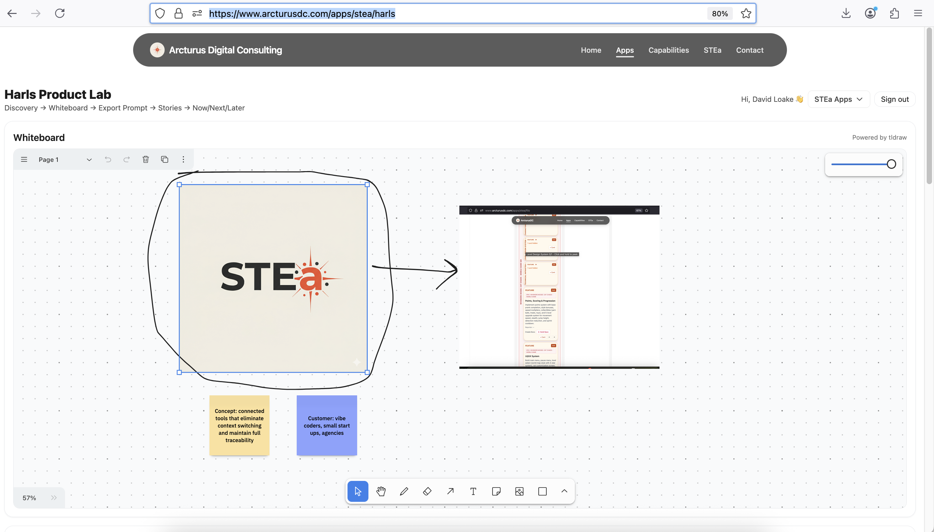Open the Asset/image upload tool
Viewport: 934px width, 532px height.
point(519,491)
